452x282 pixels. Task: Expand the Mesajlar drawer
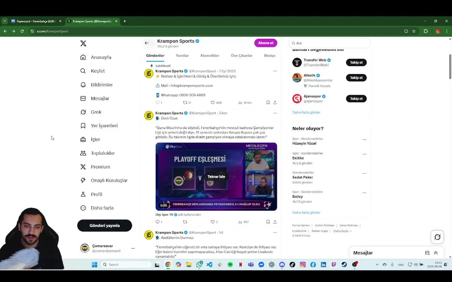(436, 253)
